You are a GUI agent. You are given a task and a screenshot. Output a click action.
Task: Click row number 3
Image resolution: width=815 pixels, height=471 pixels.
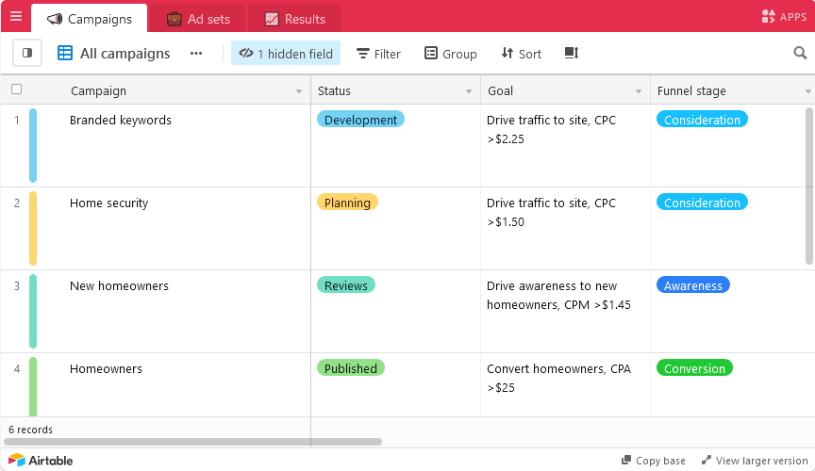[17, 286]
